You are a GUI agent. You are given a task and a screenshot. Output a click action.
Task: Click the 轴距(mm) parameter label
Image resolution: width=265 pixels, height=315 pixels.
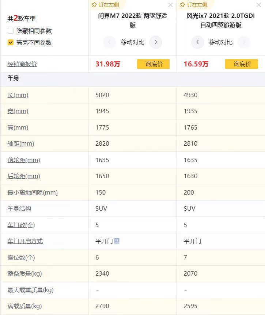(21, 144)
